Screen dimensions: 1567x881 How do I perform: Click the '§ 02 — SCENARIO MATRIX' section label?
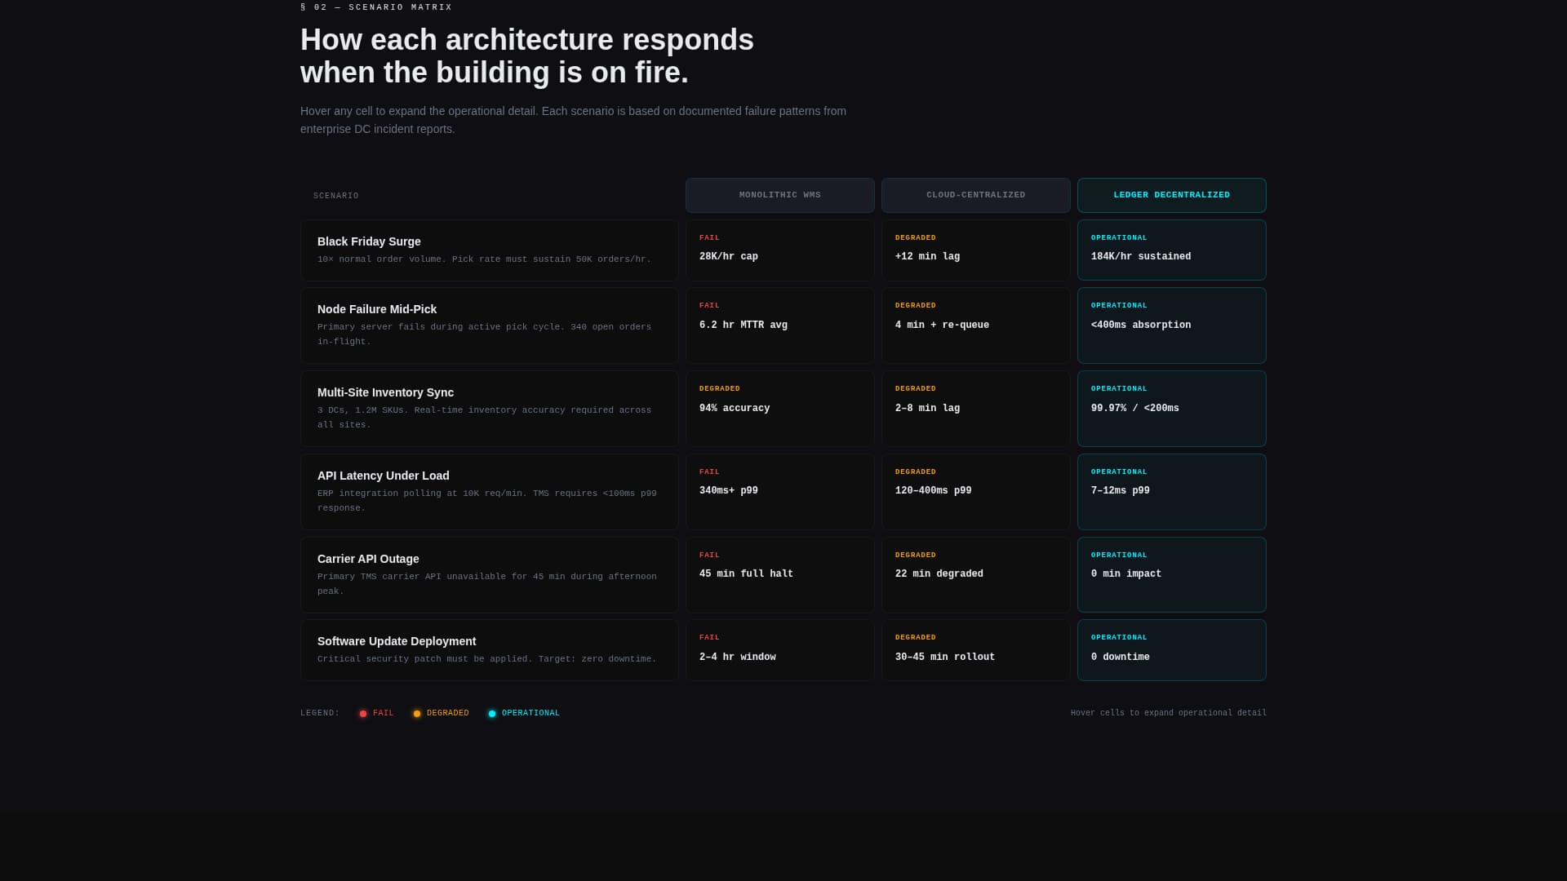376,7
